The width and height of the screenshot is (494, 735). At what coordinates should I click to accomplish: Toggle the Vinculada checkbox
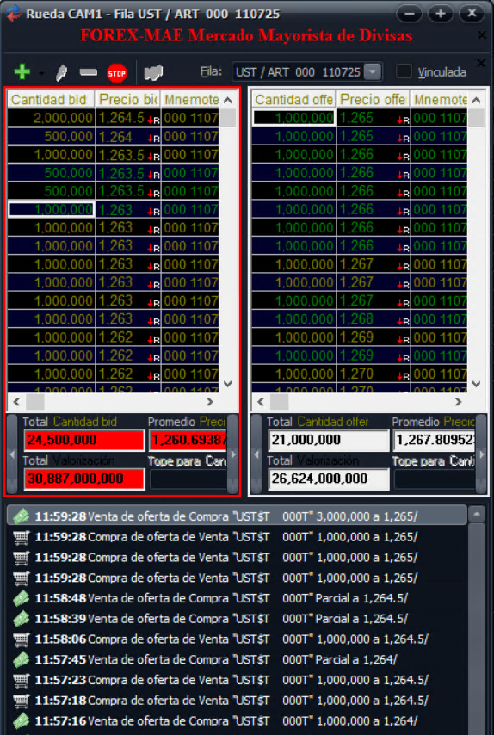point(404,71)
